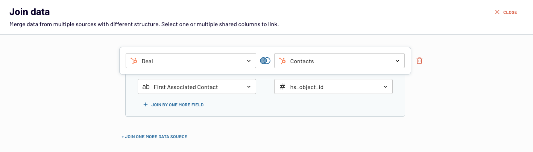Select the Contacts data source field

339,61
